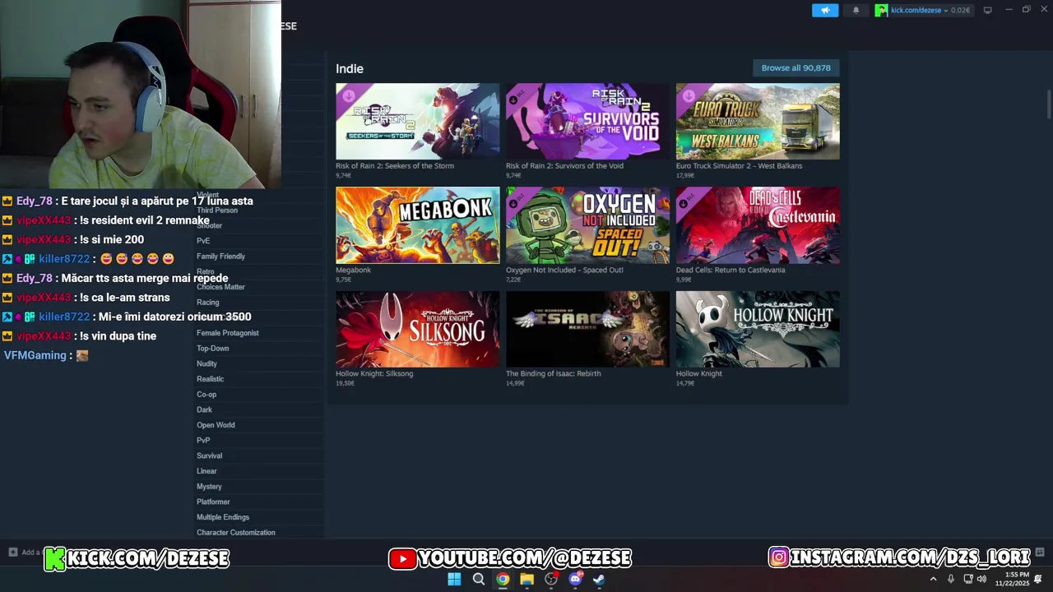
Task: Click The Binding of Isaac: Rebirth title text
Action: [554, 373]
